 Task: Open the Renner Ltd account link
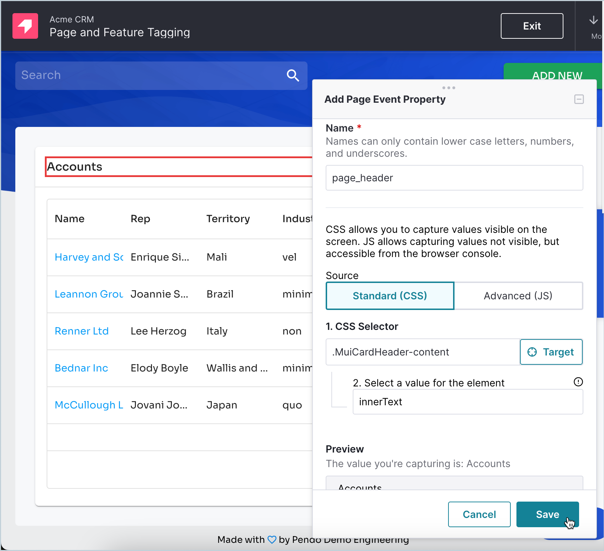coord(82,331)
